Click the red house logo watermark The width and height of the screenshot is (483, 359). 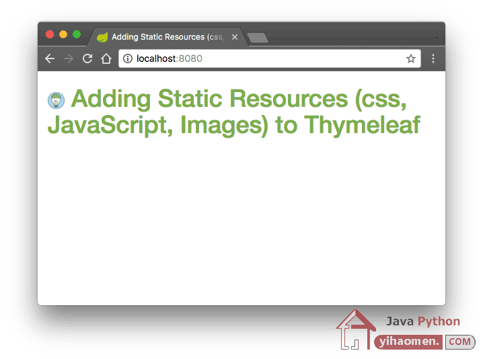pyautogui.click(x=355, y=329)
